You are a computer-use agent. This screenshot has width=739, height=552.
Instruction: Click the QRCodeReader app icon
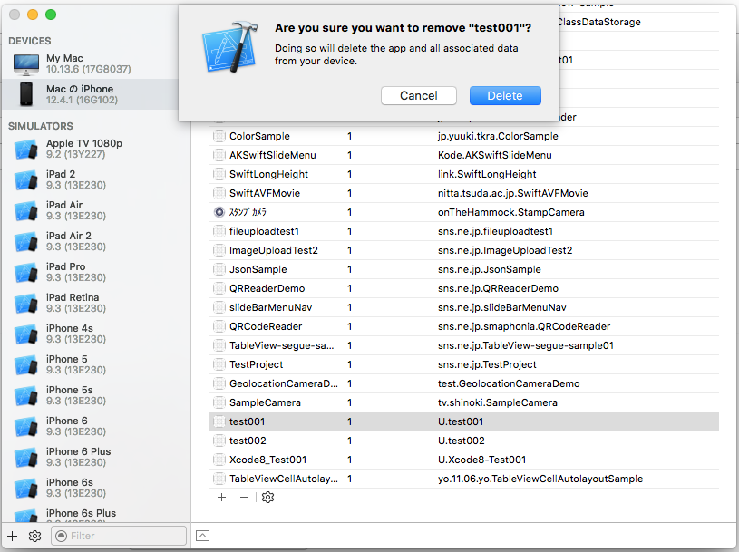pos(219,326)
